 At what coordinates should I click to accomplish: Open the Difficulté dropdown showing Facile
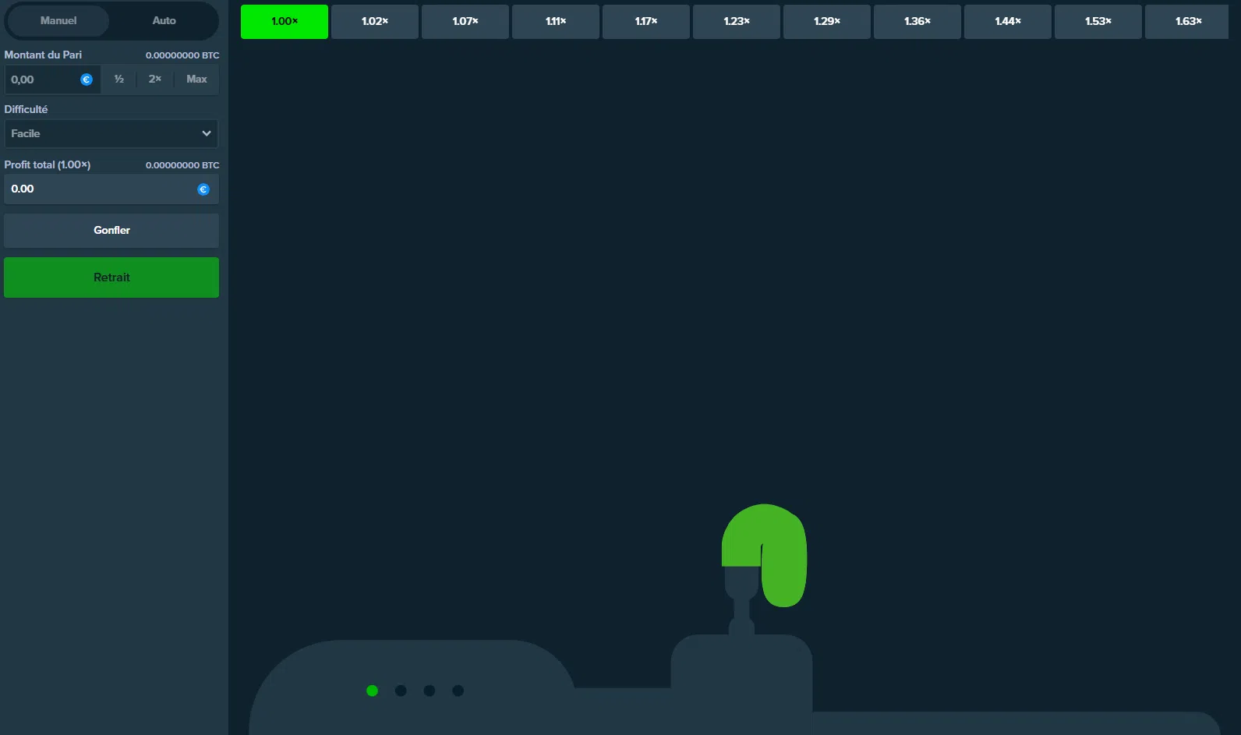point(101,133)
